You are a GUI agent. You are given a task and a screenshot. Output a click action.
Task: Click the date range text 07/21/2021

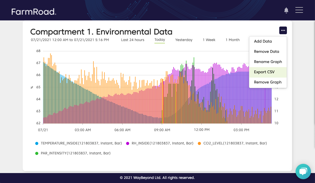pyautogui.click(x=70, y=40)
